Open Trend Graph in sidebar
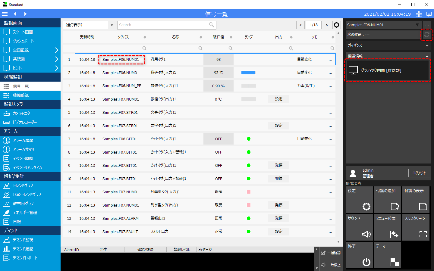434x271 pixels. [23, 185]
